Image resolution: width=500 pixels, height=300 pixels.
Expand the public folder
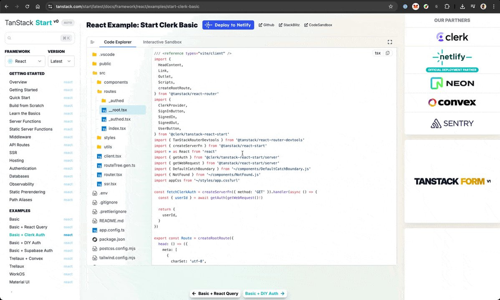click(101, 64)
